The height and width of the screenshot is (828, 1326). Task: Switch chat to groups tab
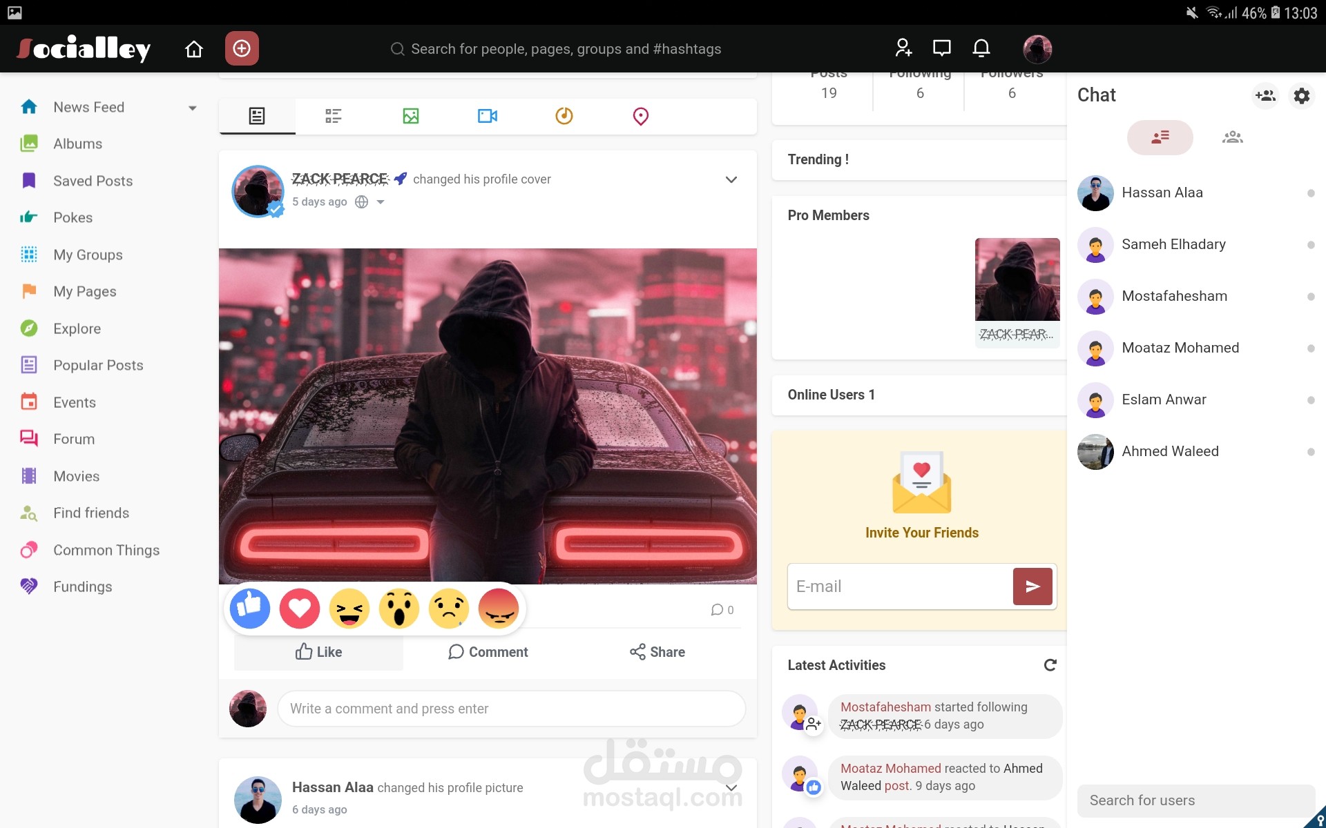1232,137
